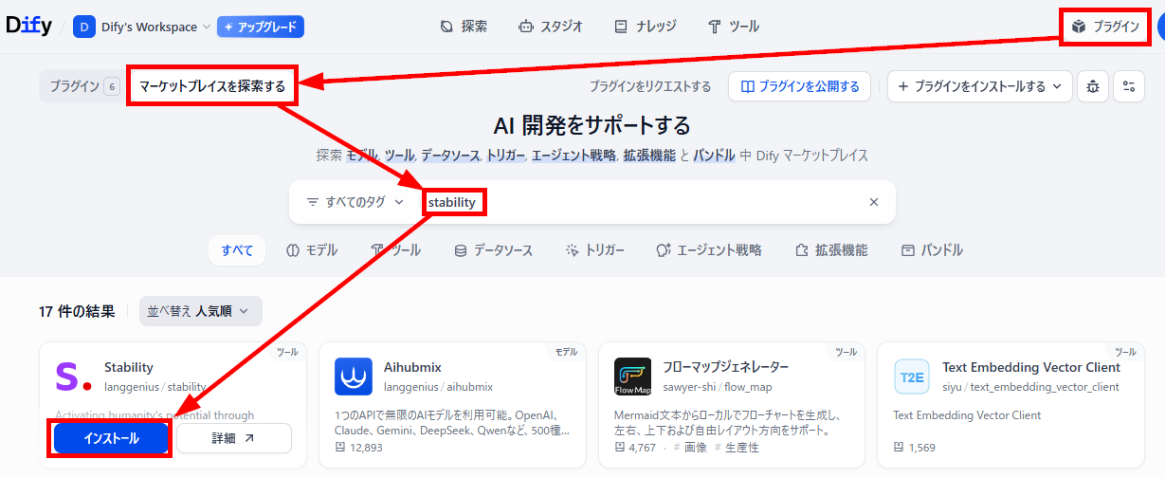
Task: Open the プラグイン page from top bar
Action: tap(1105, 27)
